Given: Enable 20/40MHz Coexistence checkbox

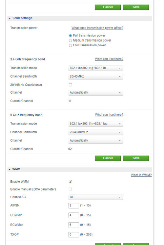Looking at the screenshot, I should coord(70,85).
